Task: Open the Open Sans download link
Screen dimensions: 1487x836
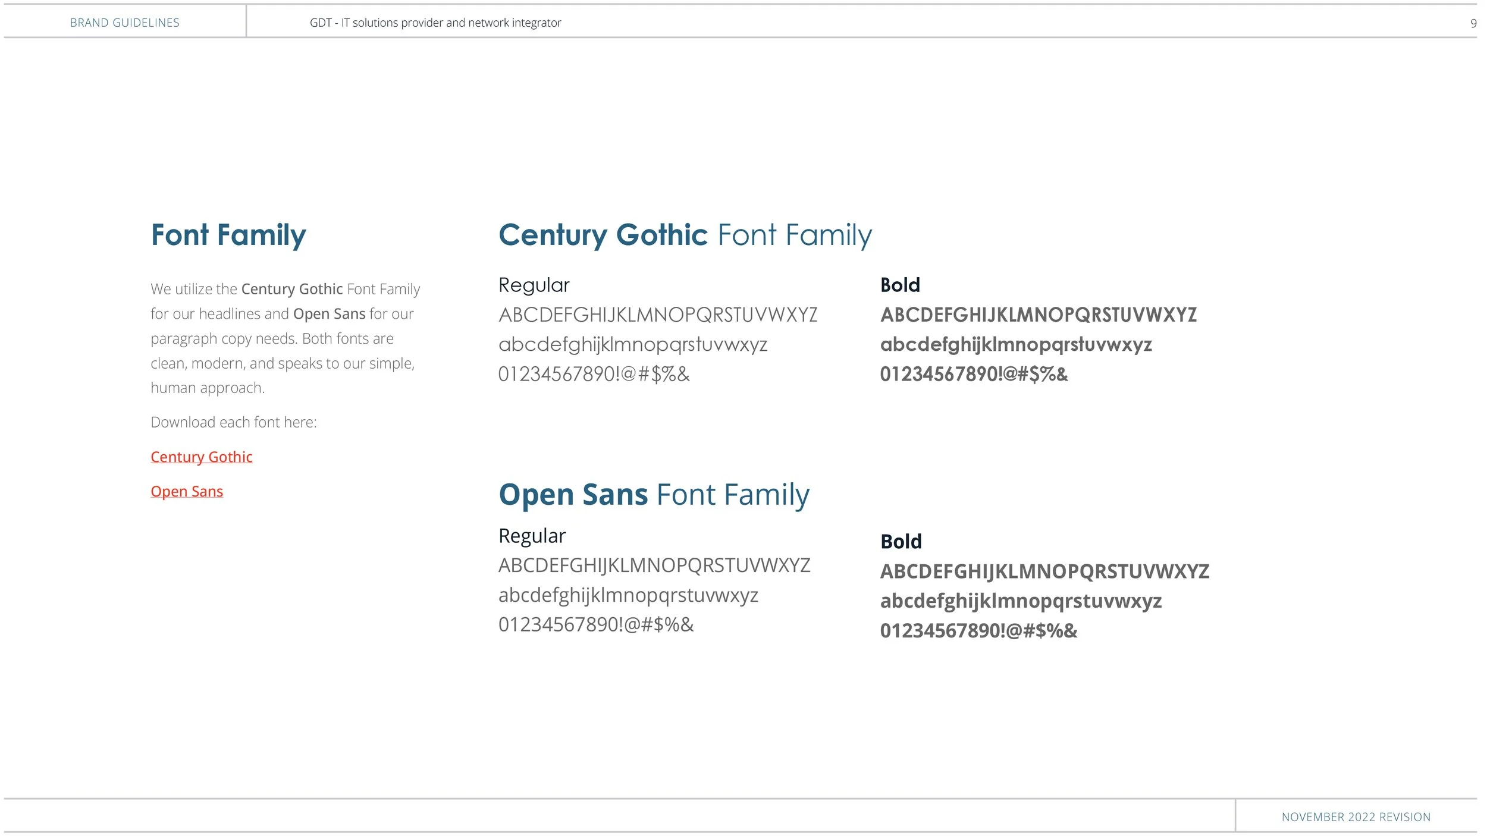Action: 187,491
